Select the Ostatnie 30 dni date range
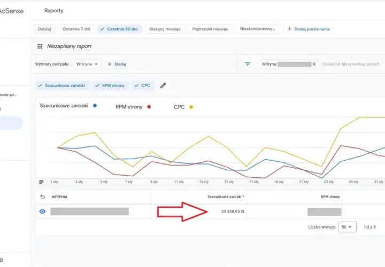 [x=119, y=29]
